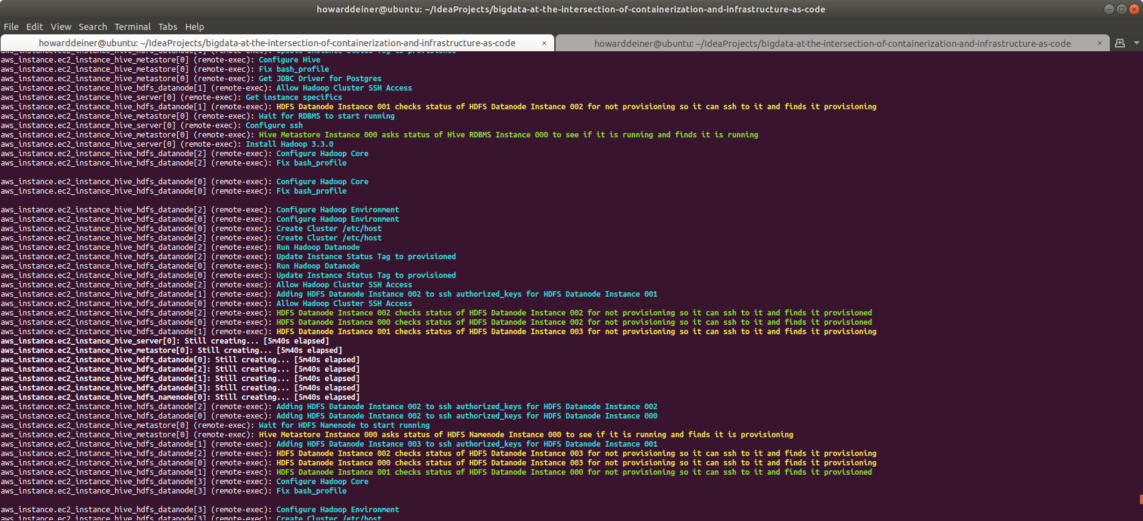Screen dimensions: 1143x521
Task: Click 'Hive Metastore Instance 000 asks status of Hive RDBMS' line
Action: (x=509, y=135)
